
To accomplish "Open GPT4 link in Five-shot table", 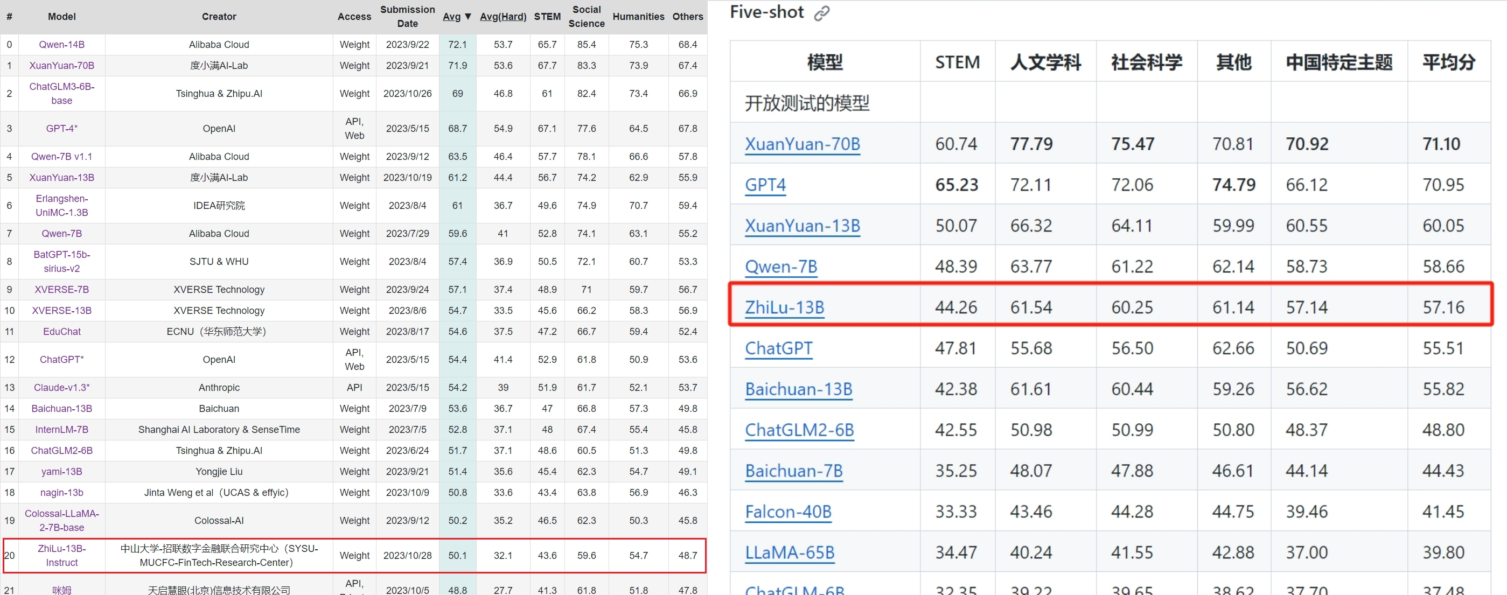I will 765,185.
